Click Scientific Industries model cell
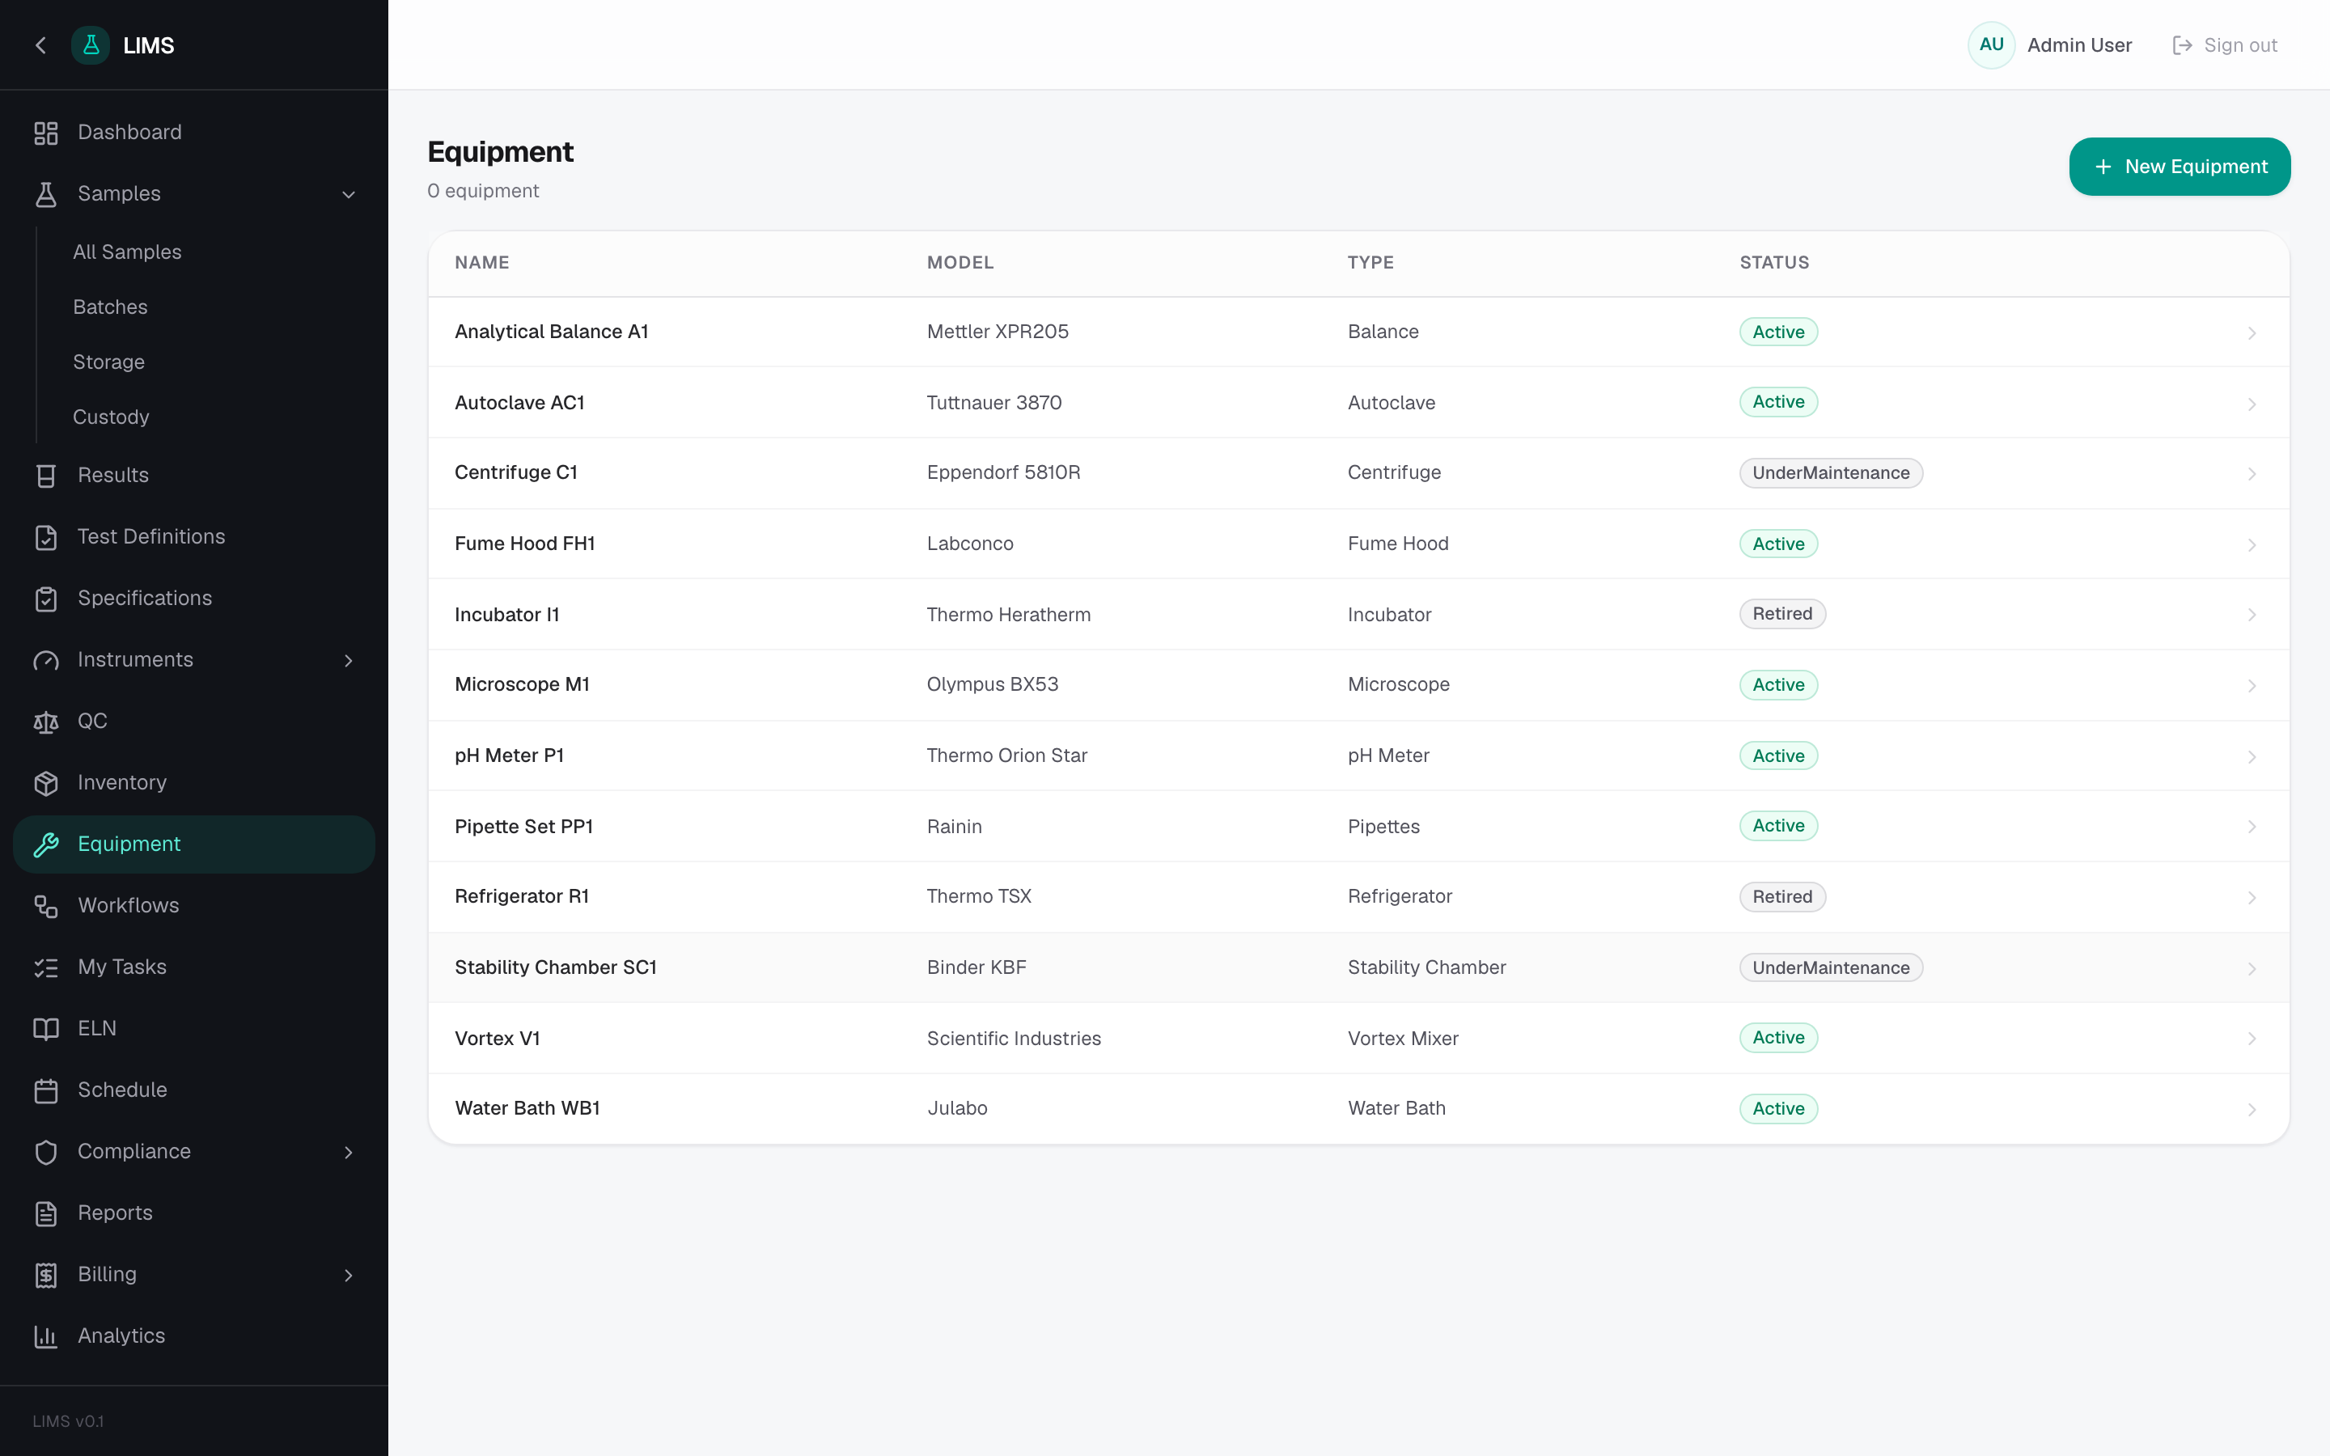The image size is (2330, 1456). (x=1014, y=1038)
